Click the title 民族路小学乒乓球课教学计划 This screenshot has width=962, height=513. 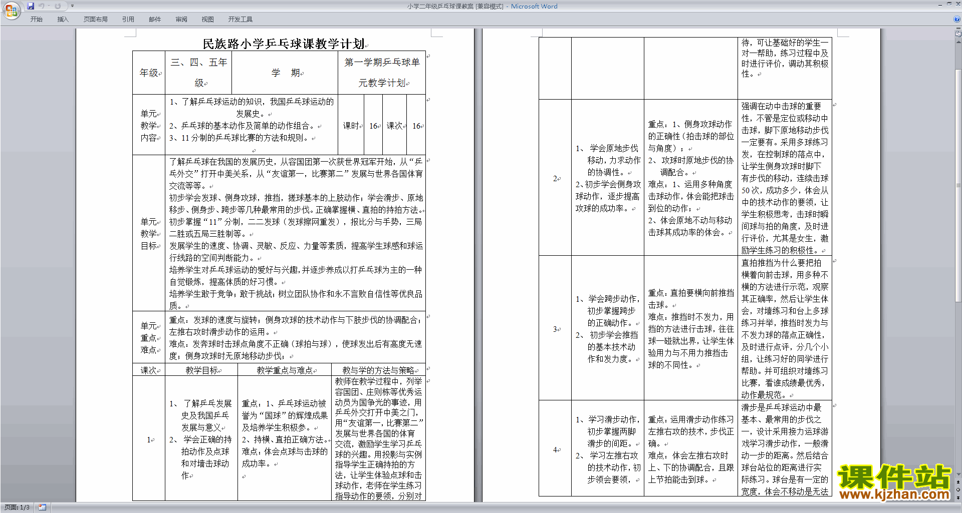coord(283,44)
